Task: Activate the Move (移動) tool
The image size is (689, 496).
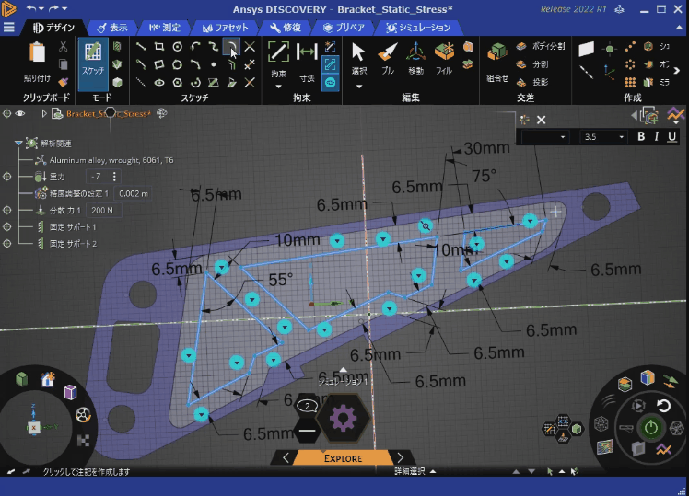Action: tap(415, 58)
